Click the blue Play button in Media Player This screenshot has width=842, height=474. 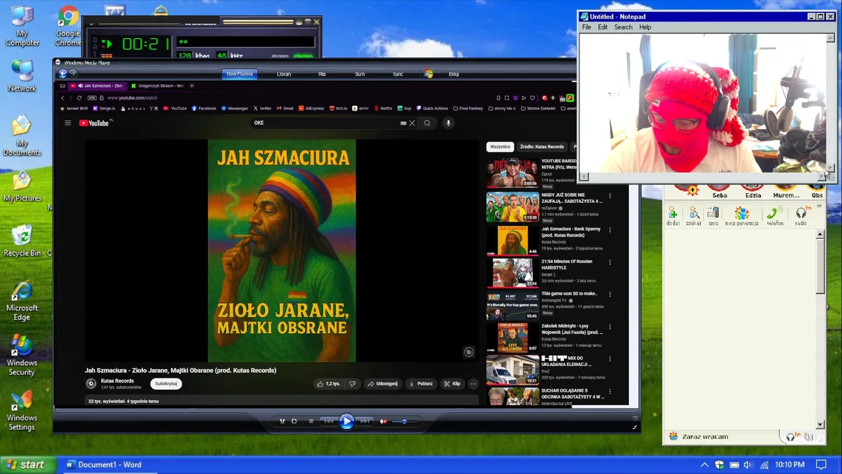click(x=347, y=421)
